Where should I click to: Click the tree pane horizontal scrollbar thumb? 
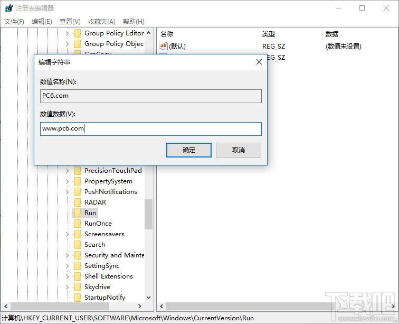click(60, 306)
